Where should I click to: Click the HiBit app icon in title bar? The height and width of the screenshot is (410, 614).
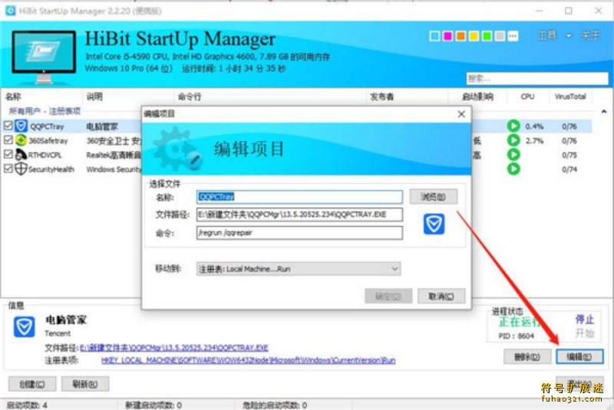tap(11, 11)
